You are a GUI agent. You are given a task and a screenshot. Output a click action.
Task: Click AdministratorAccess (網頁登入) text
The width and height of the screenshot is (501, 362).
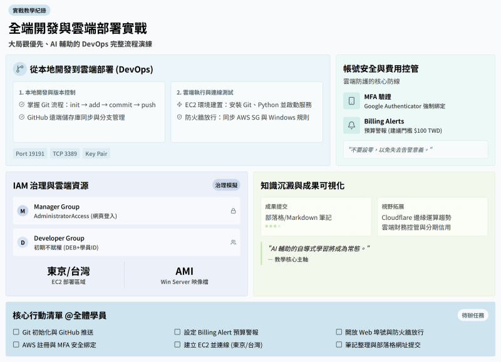75,216
